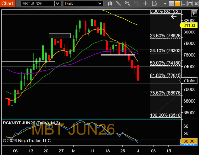Click the MBT JUN26 instrument field
Image resolution: width=199 pixels, height=155 pixels.
coord(37,4)
